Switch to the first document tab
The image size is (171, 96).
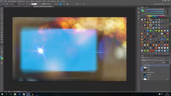coord(18,6)
